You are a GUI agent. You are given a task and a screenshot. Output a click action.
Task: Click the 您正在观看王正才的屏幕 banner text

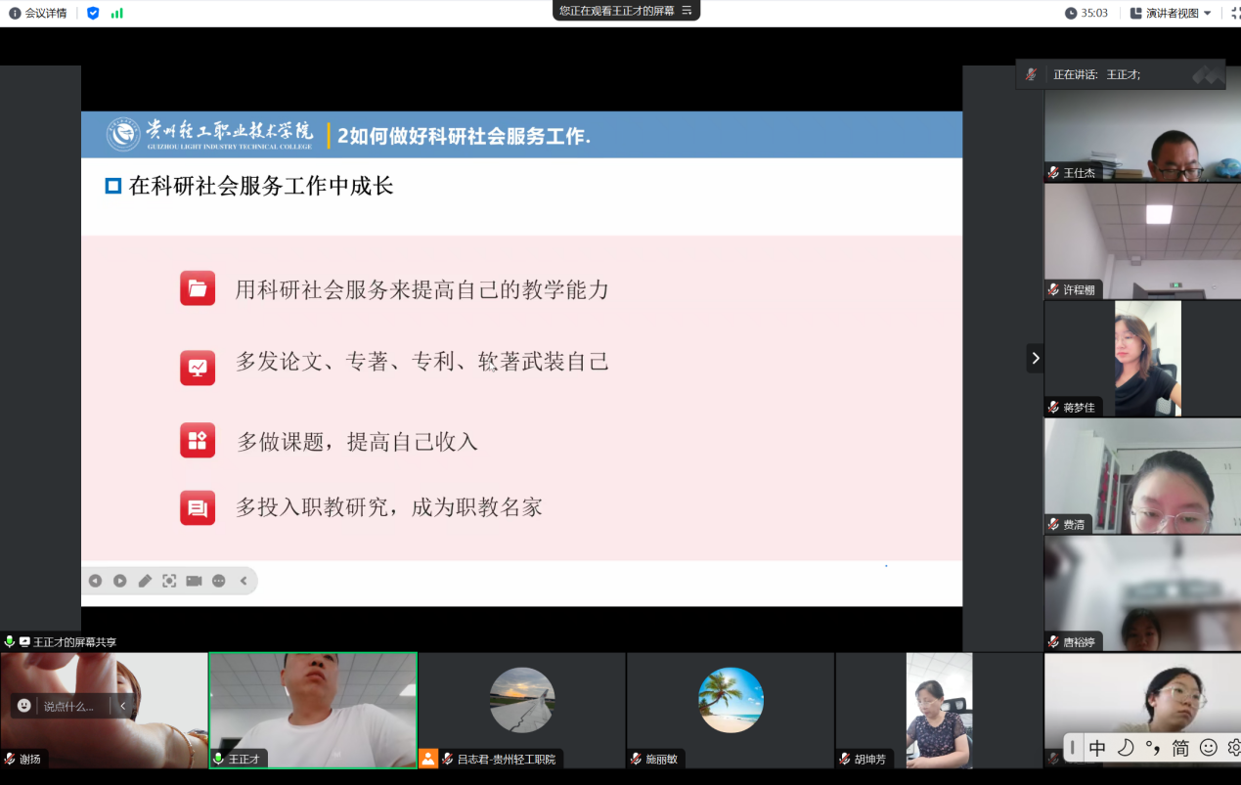[617, 10]
